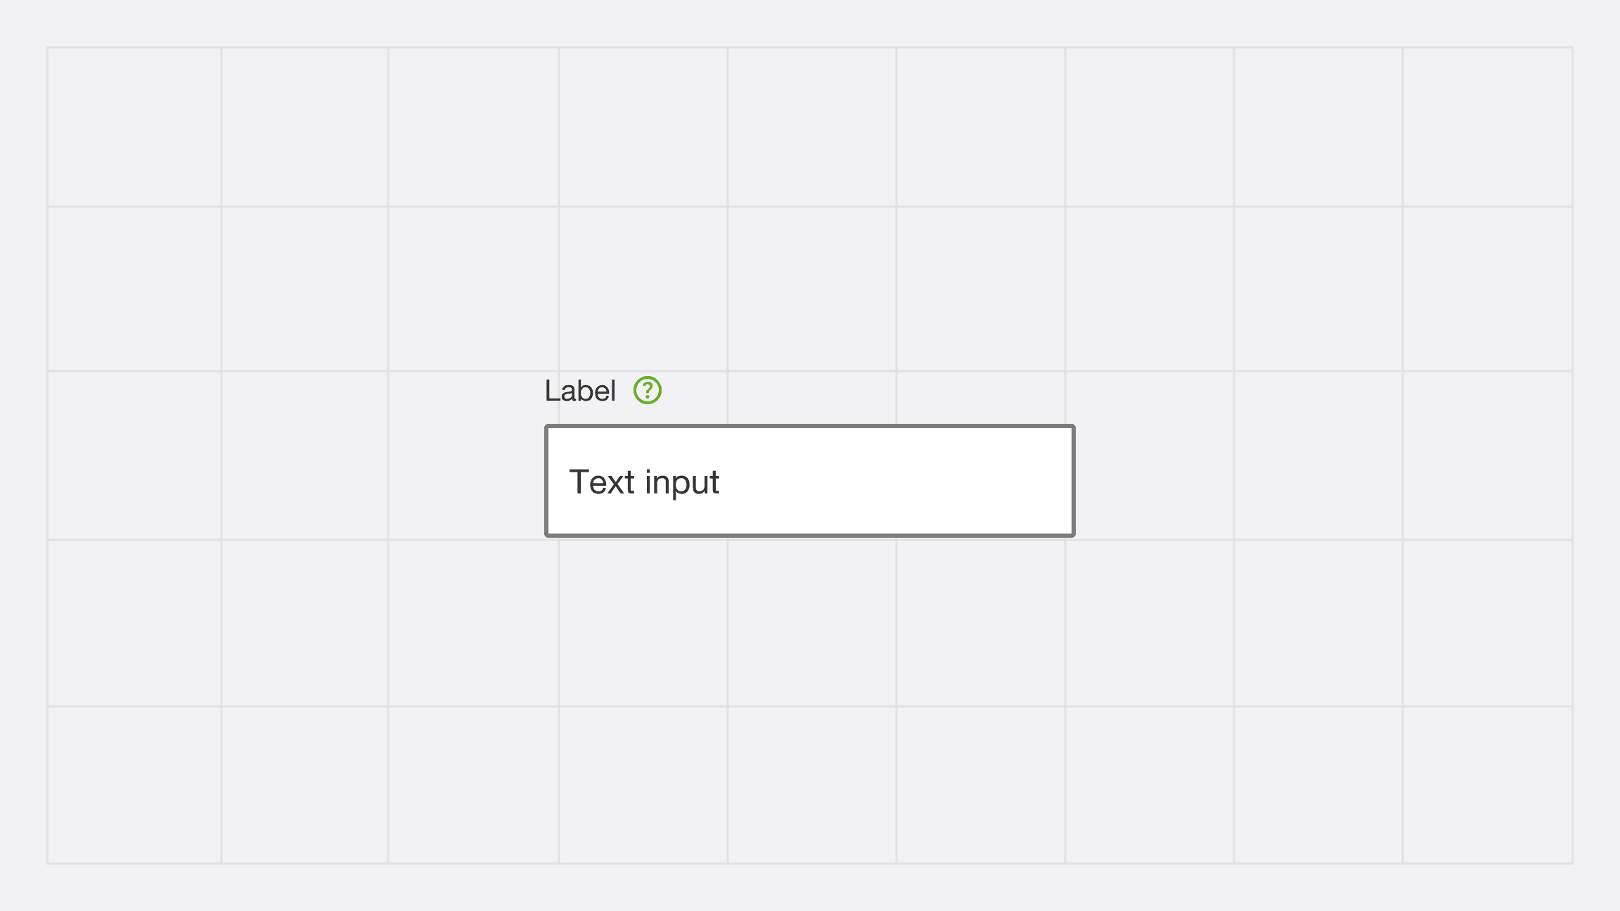Click the grid cell directly above the Label text
The image size is (1620, 911).
[x=643, y=289]
